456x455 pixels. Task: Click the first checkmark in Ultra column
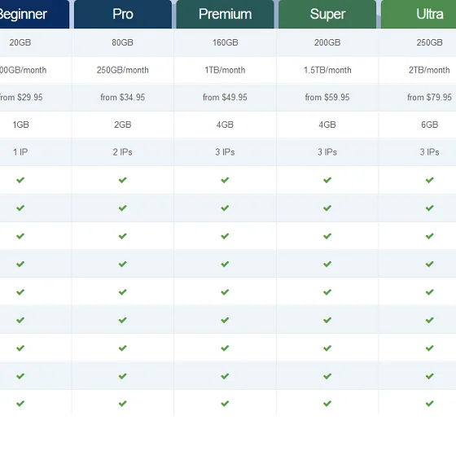click(430, 180)
